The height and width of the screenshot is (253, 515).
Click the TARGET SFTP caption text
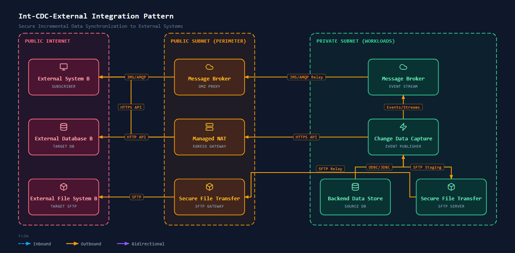(64, 206)
